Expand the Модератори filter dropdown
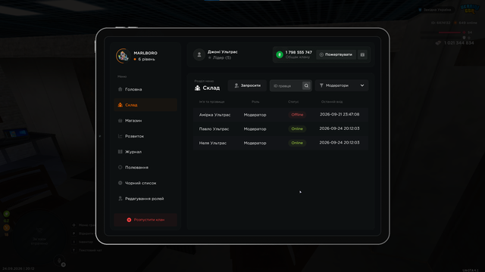Screen dimensions: 485x272 click(x=342, y=85)
